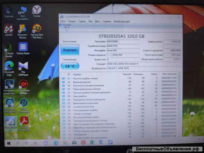
Task: Click the 28 °C temperature button
Action: 70,66
